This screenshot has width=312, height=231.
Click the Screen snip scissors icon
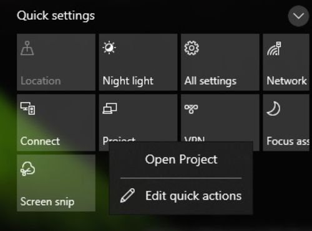coord(27,169)
